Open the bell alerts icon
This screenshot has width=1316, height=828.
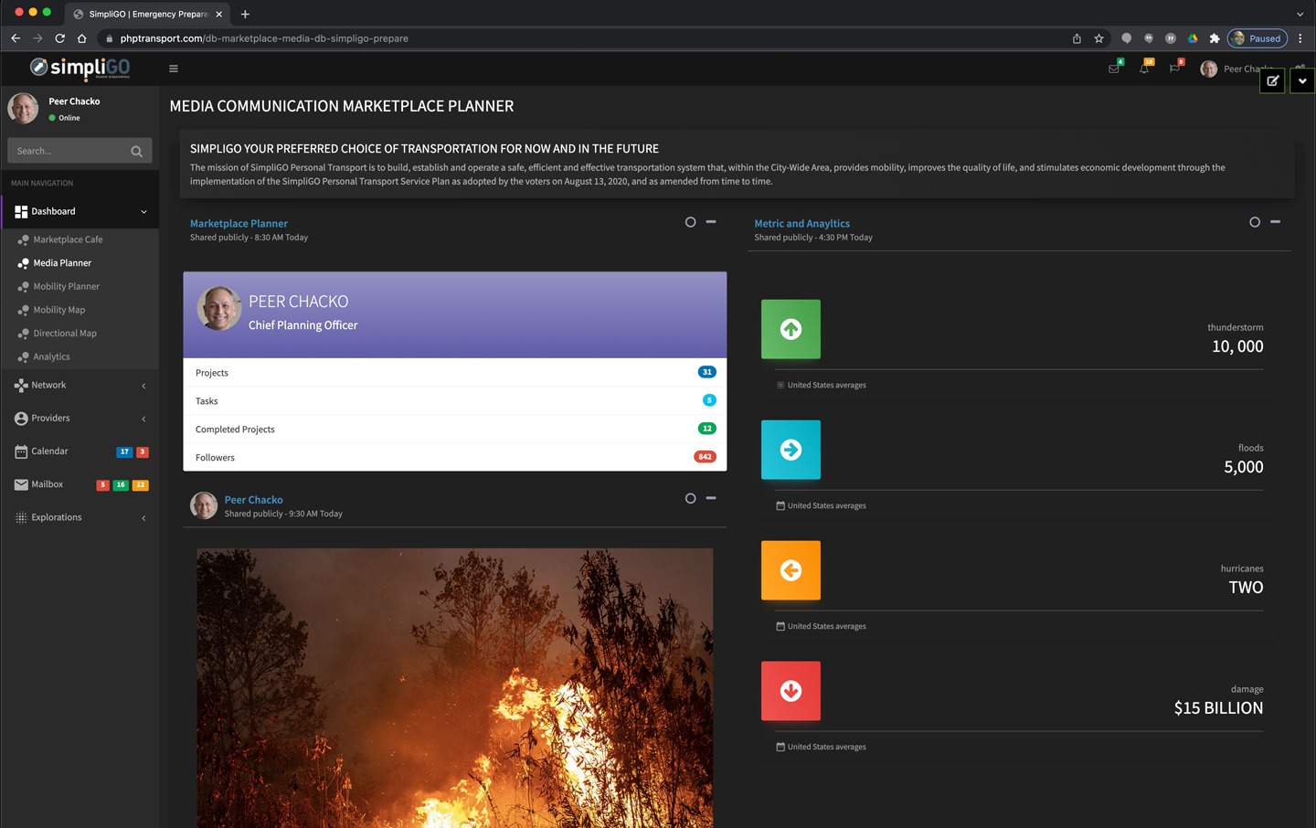(1144, 69)
